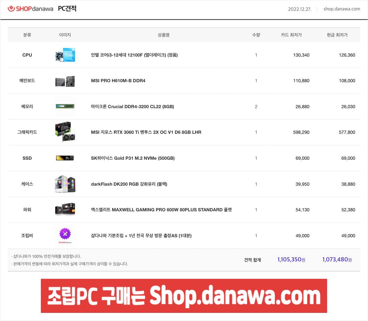Select product darkFlash DK200 RGB 강화유리

[129, 184]
